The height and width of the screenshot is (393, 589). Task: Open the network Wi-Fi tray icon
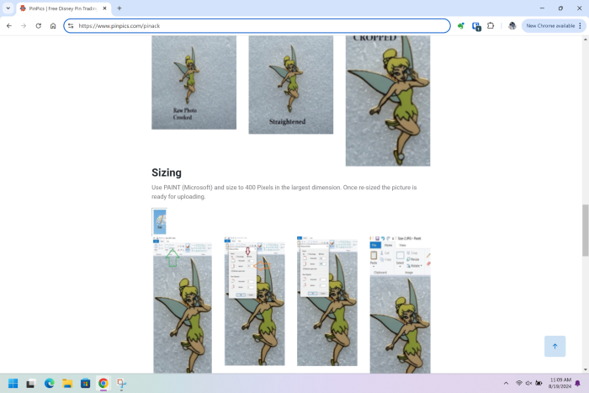[x=519, y=383]
